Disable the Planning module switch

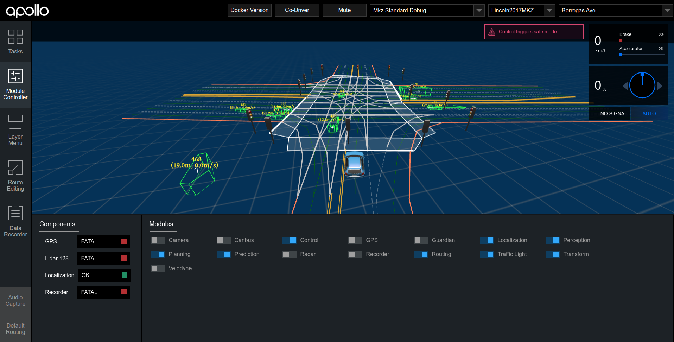click(x=158, y=254)
